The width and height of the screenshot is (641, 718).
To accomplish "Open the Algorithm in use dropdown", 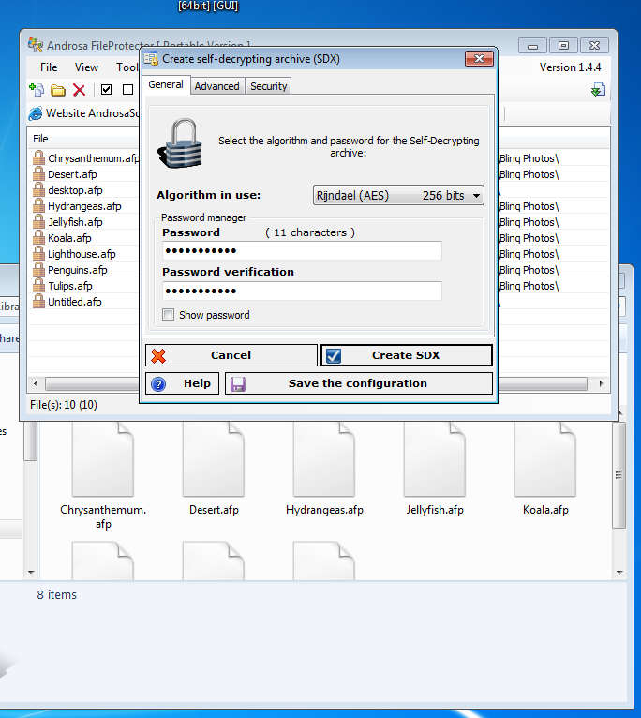I will pos(398,196).
